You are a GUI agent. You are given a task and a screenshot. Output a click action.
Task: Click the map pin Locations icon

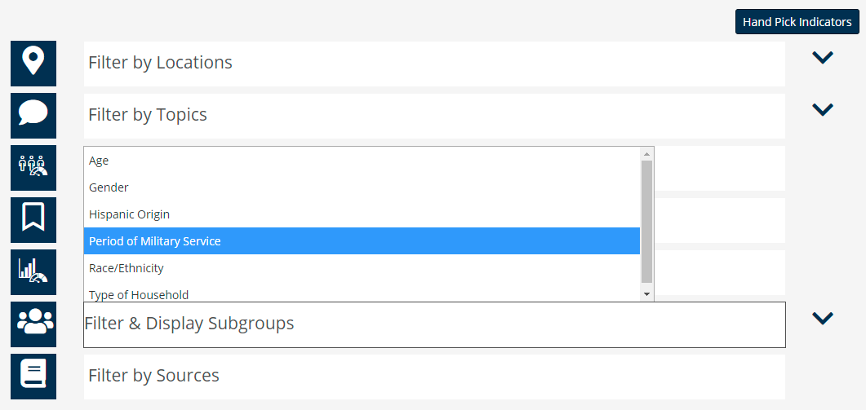(33, 64)
